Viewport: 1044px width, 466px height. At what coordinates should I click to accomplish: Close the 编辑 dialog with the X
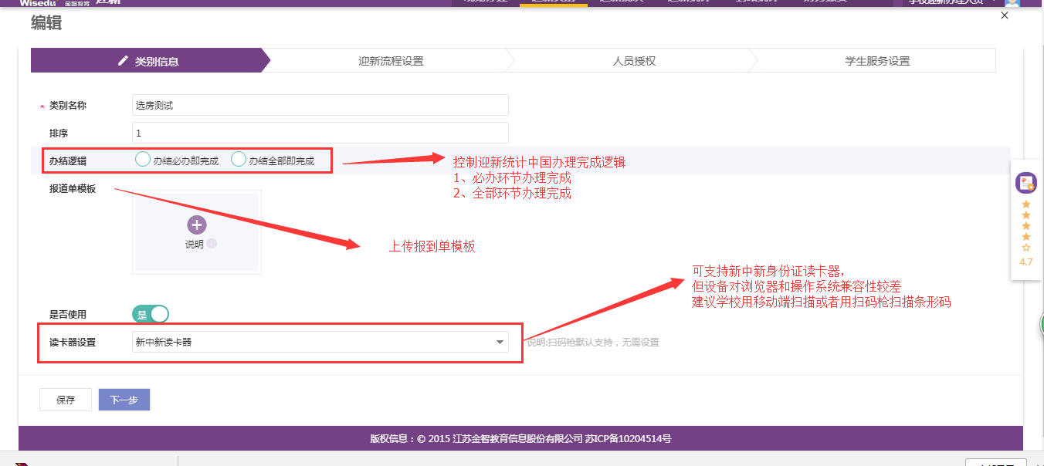click(1005, 15)
